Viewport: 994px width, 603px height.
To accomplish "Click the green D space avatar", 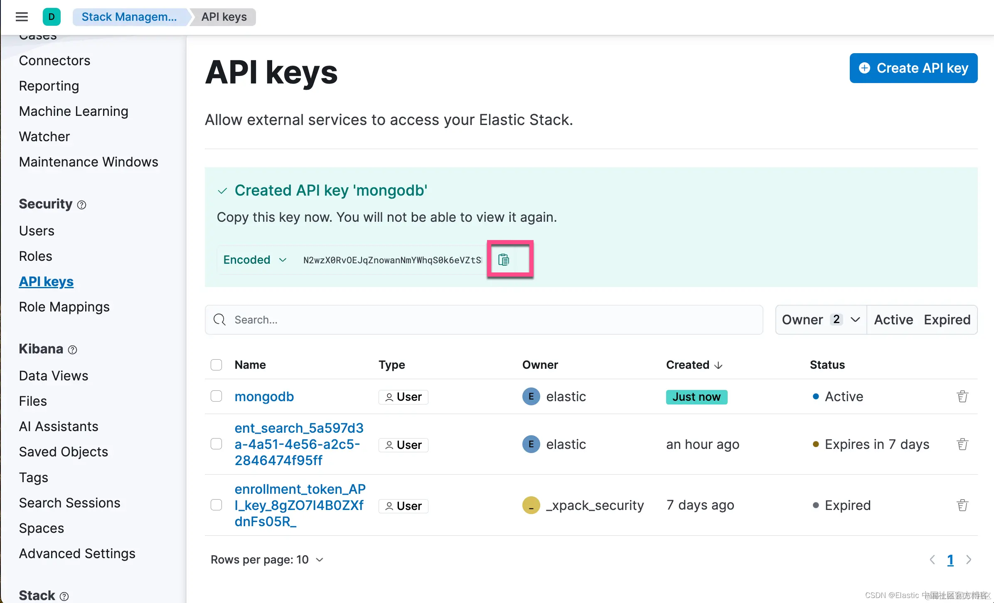I will [x=52, y=17].
